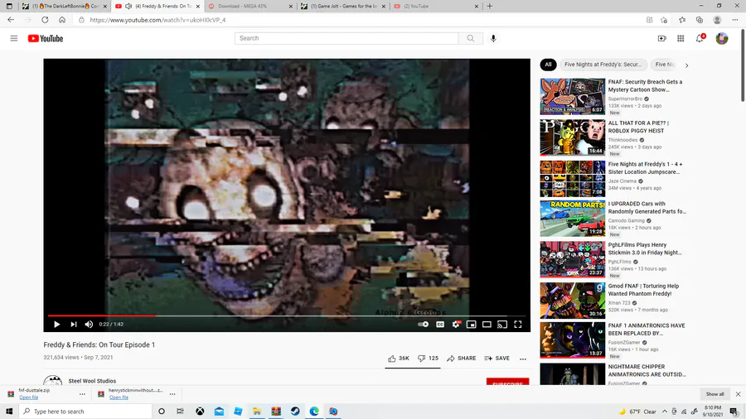Open video player settings gear
This screenshot has height=419, width=746.
[456, 324]
